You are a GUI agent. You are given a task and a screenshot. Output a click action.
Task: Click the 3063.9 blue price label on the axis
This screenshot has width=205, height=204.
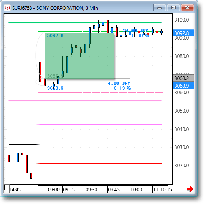coord(183,86)
